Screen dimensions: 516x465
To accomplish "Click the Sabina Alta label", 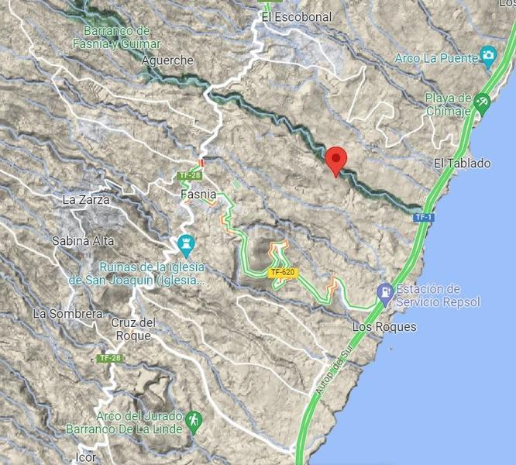I will pyautogui.click(x=83, y=241).
